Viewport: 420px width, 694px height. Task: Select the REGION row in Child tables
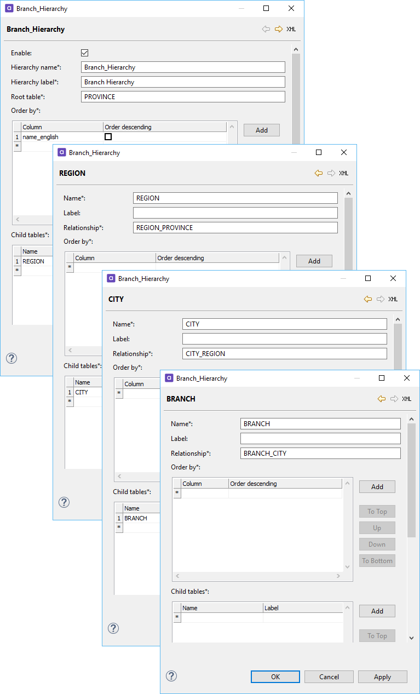click(33, 261)
